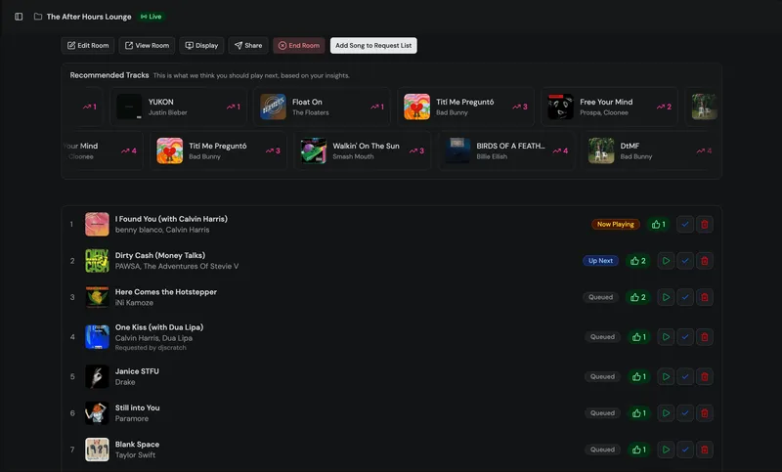
Task: Delete I Found You from the queue
Action: [x=705, y=225]
